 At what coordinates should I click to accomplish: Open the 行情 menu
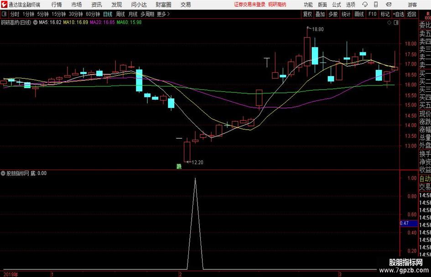(57, 5)
